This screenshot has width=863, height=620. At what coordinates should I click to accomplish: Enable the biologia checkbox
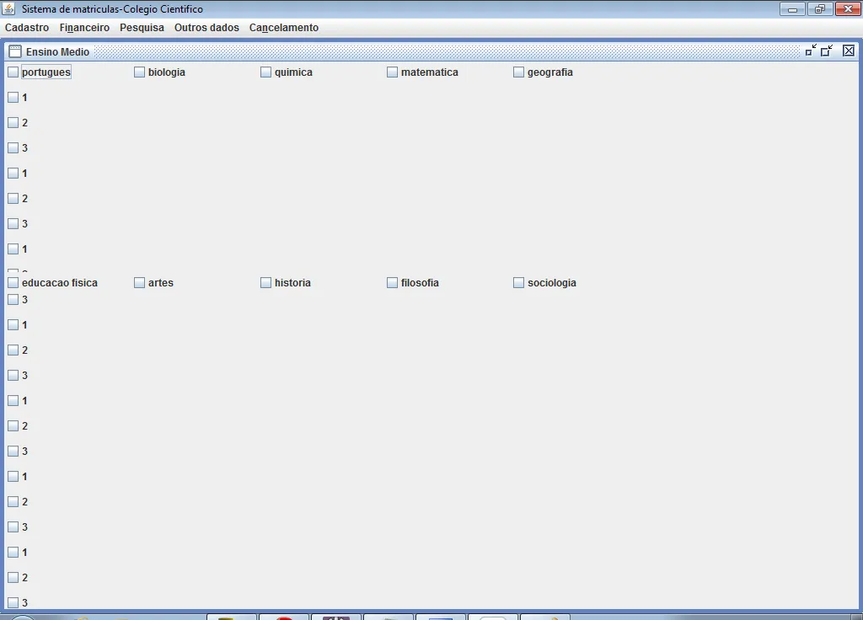click(x=139, y=72)
